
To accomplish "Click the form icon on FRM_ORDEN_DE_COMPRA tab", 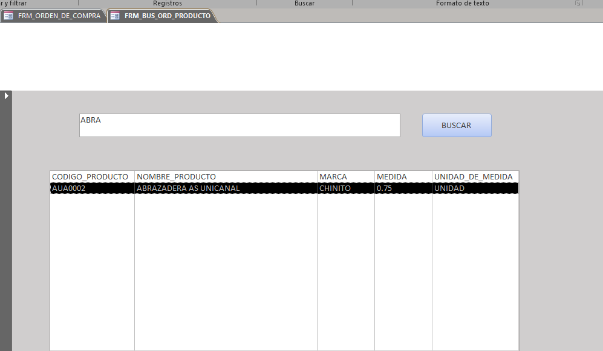I will [8, 16].
